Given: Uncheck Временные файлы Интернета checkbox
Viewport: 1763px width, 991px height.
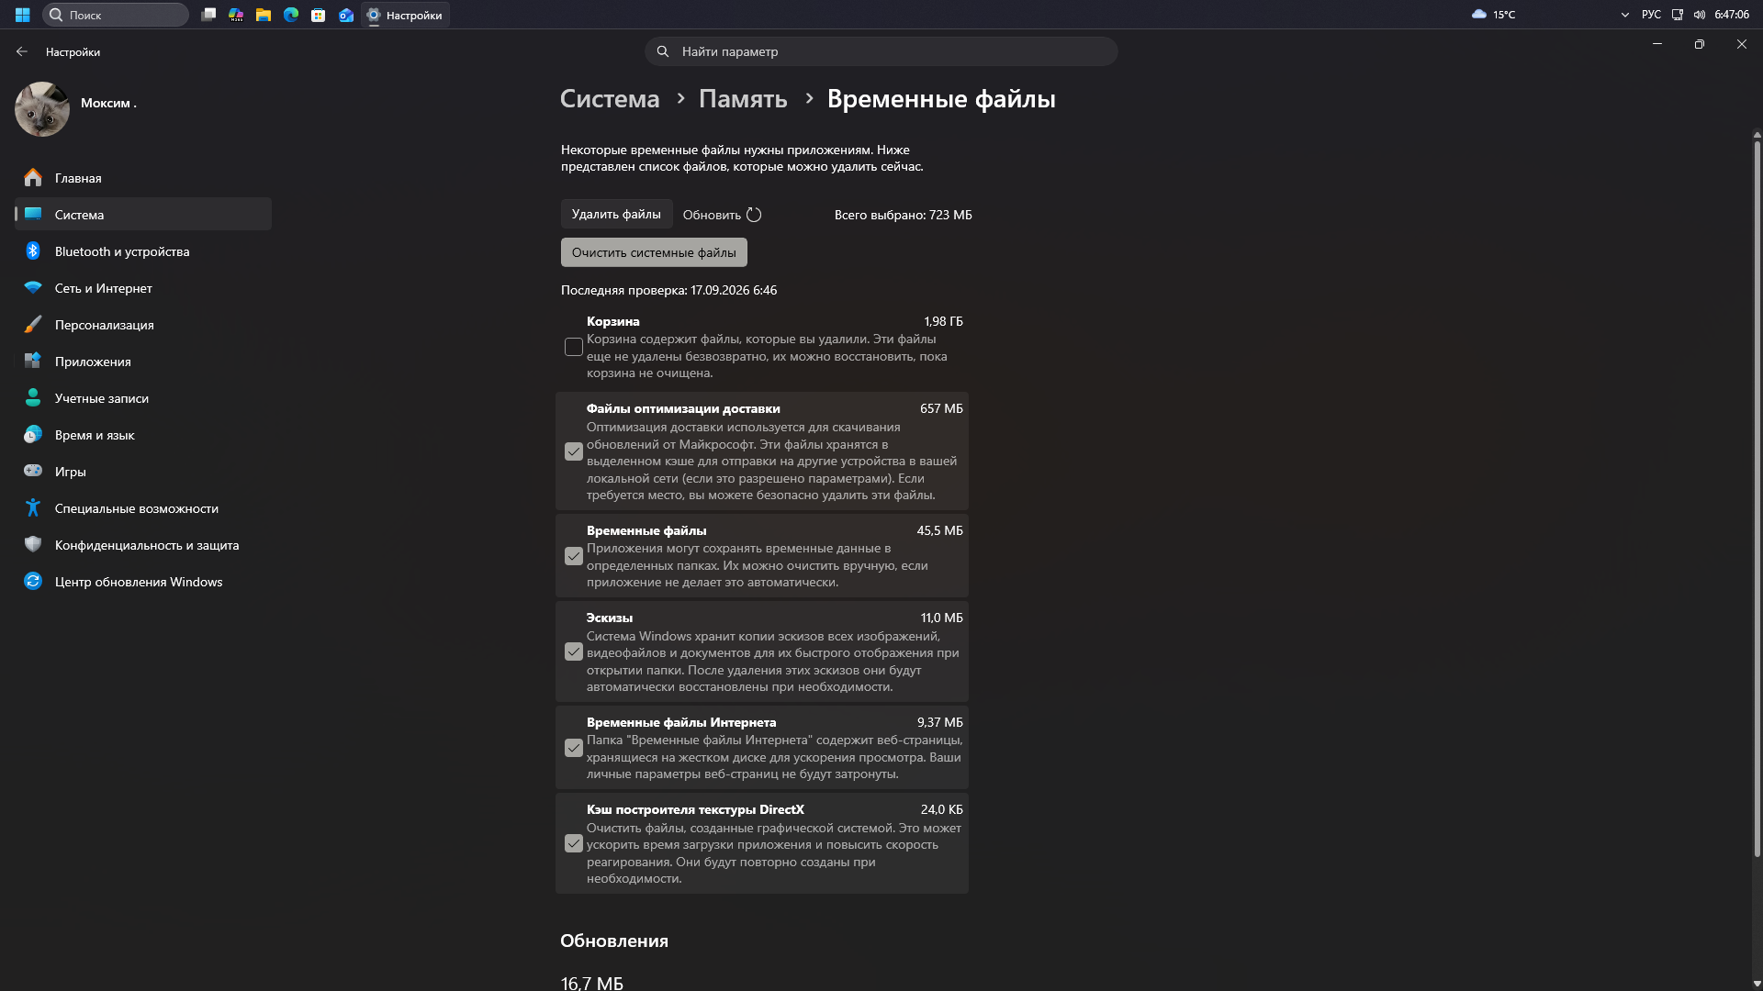Looking at the screenshot, I should click(x=574, y=748).
